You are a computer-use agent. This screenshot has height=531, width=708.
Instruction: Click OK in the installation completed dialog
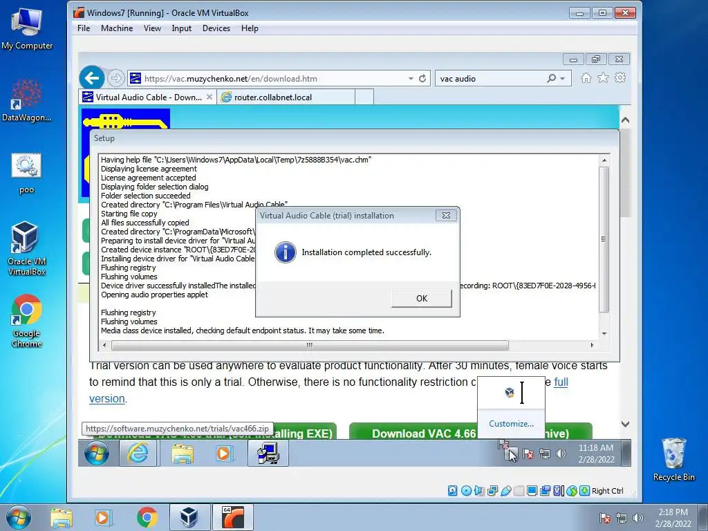pyautogui.click(x=421, y=298)
